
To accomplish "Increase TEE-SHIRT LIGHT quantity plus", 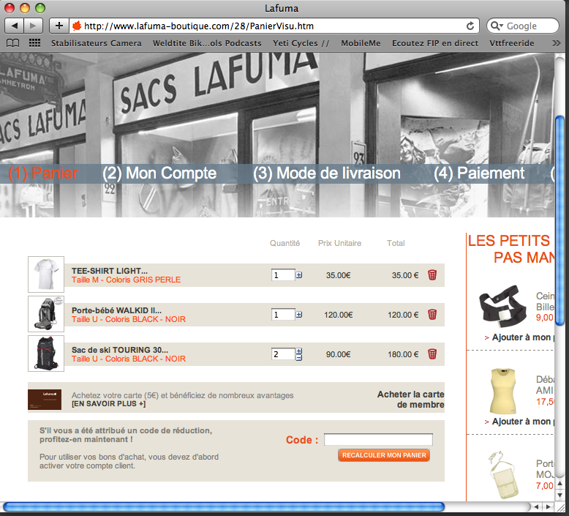I will 298,275.
